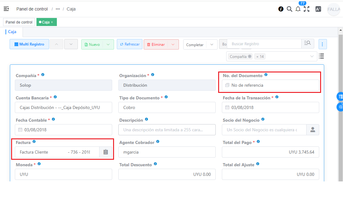Open Fecha de la Transacción date picker
343x200 pixels.
coord(270,107)
